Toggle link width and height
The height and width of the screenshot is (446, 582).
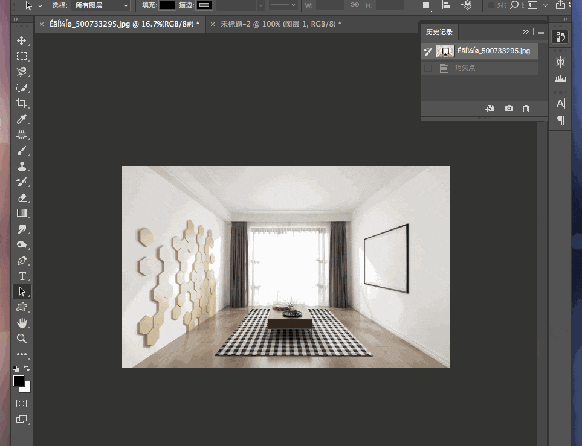(355, 5)
